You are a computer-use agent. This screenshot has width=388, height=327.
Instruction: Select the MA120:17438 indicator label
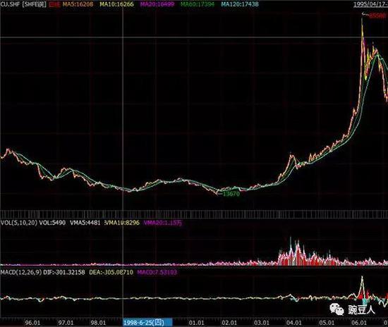click(x=240, y=4)
